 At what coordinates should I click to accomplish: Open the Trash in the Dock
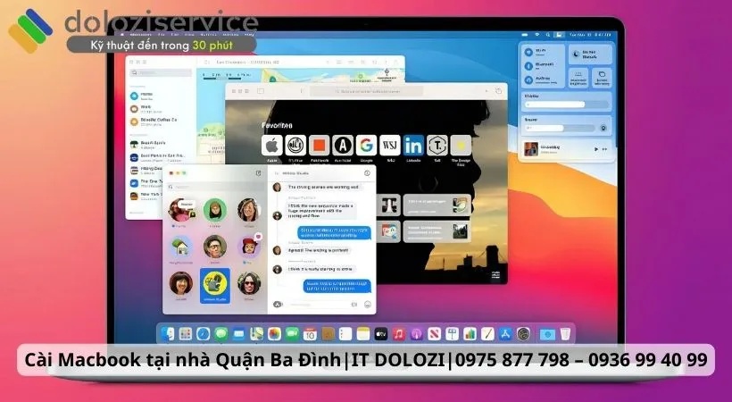pos(565,334)
